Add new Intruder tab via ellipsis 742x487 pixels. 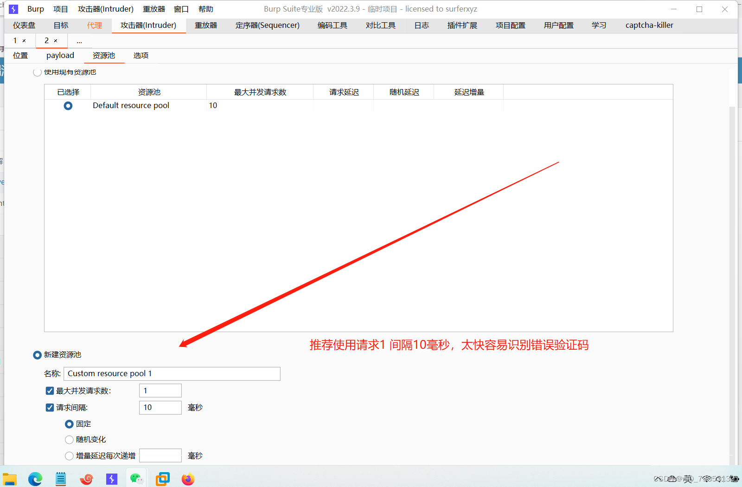coord(79,41)
